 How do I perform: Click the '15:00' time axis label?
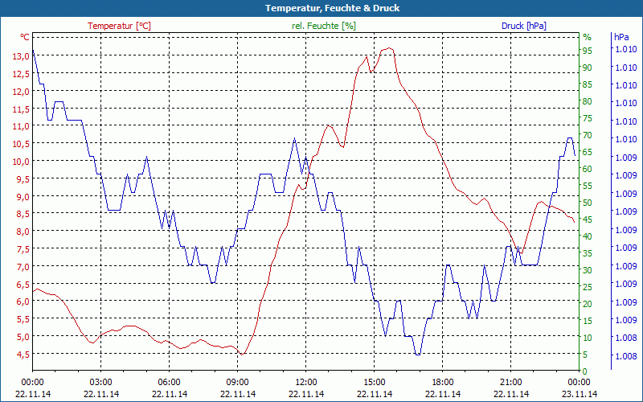375,383
